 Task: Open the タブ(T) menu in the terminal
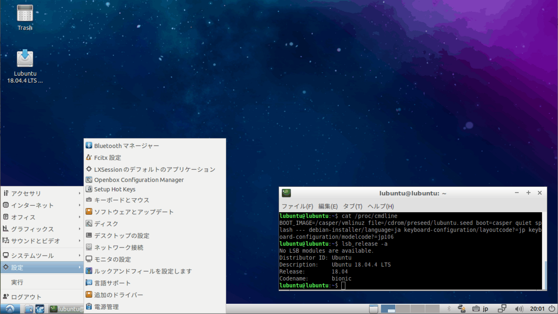352,206
